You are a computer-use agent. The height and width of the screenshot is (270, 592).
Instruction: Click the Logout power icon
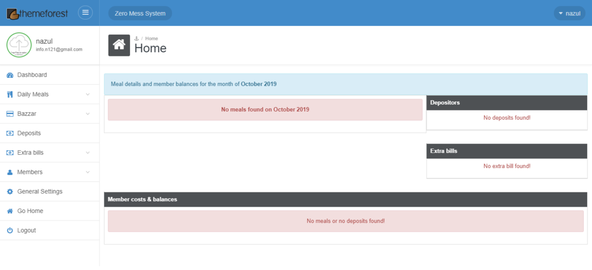tap(10, 230)
